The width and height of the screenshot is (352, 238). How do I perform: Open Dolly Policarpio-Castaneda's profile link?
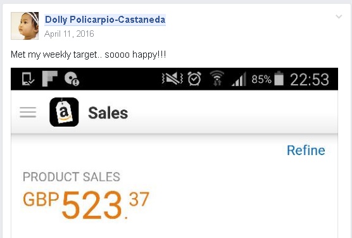click(105, 20)
